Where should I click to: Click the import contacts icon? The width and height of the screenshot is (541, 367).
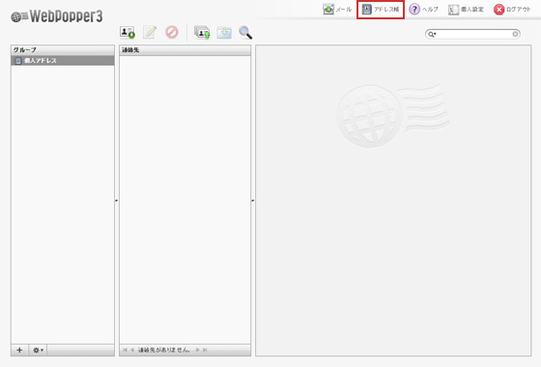[x=202, y=33]
